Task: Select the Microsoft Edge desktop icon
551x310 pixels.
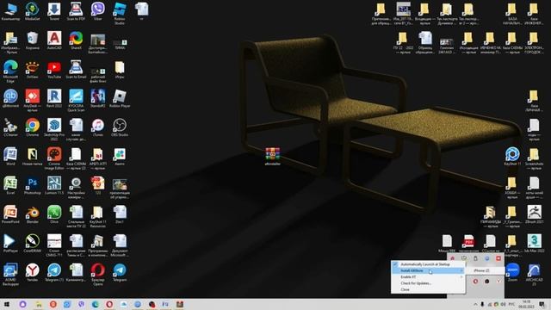Action: [x=10, y=71]
